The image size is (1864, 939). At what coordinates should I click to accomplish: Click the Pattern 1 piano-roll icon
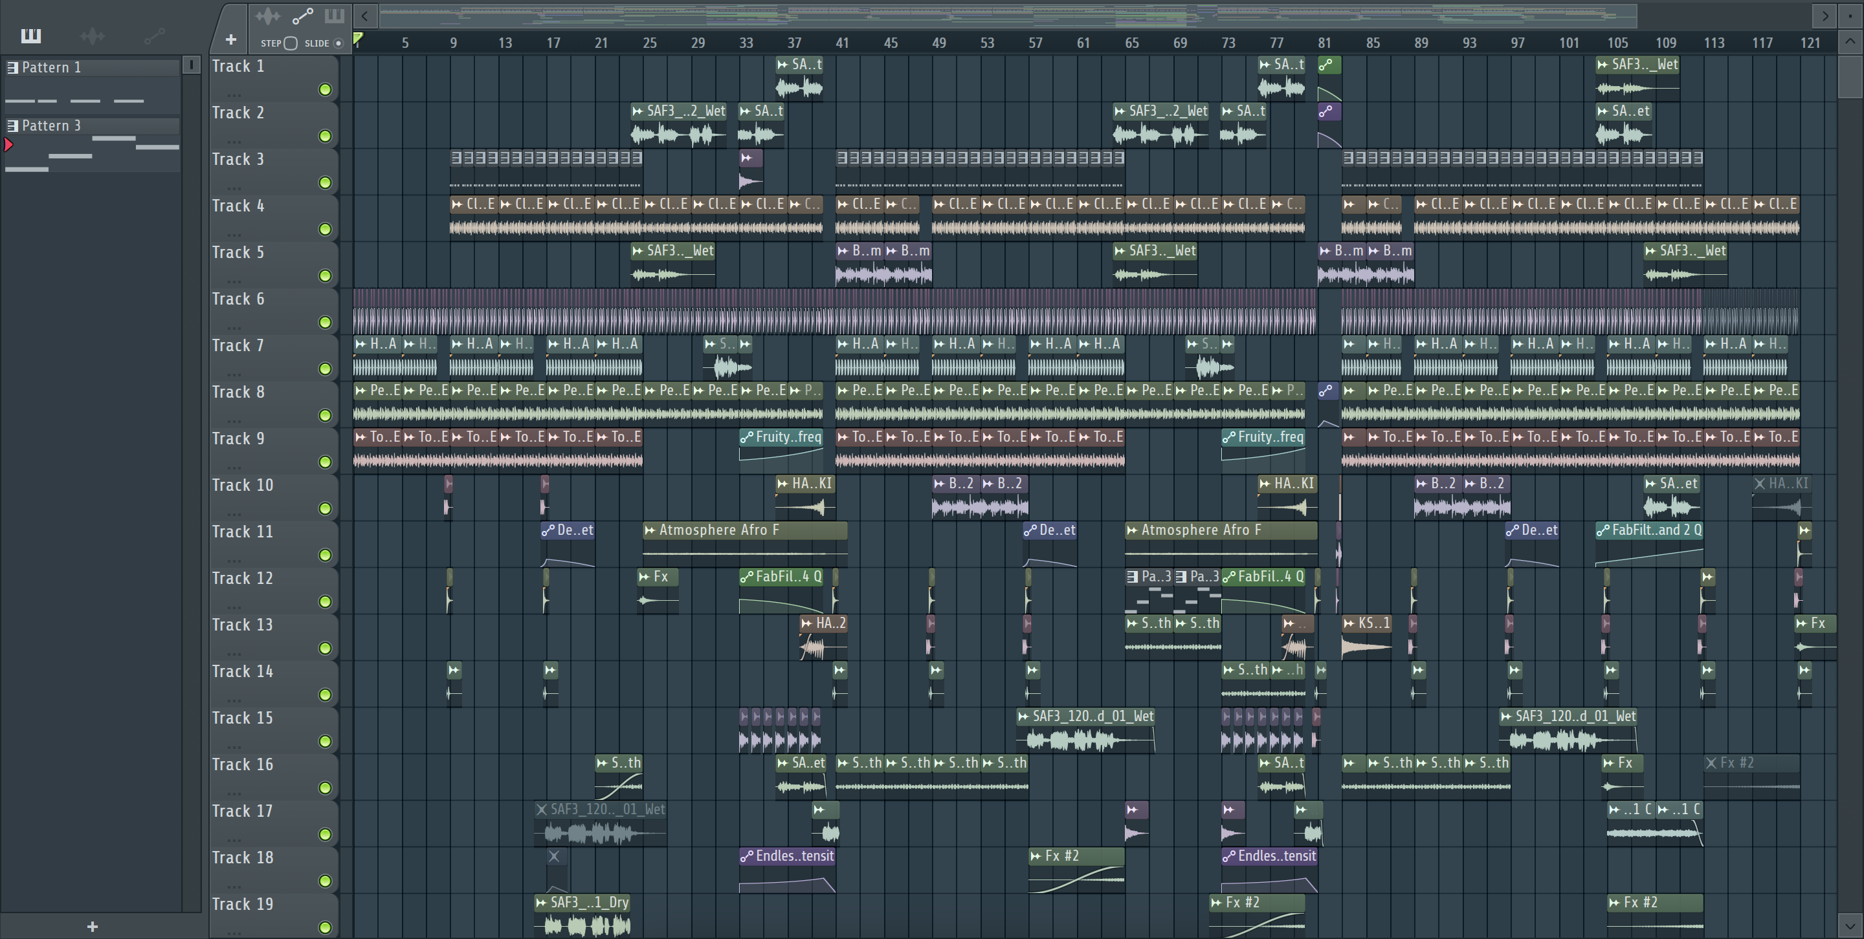pyautogui.click(x=12, y=67)
